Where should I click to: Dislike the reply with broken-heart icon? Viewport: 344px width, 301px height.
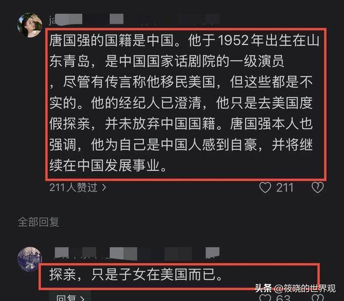pyautogui.click(x=318, y=298)
